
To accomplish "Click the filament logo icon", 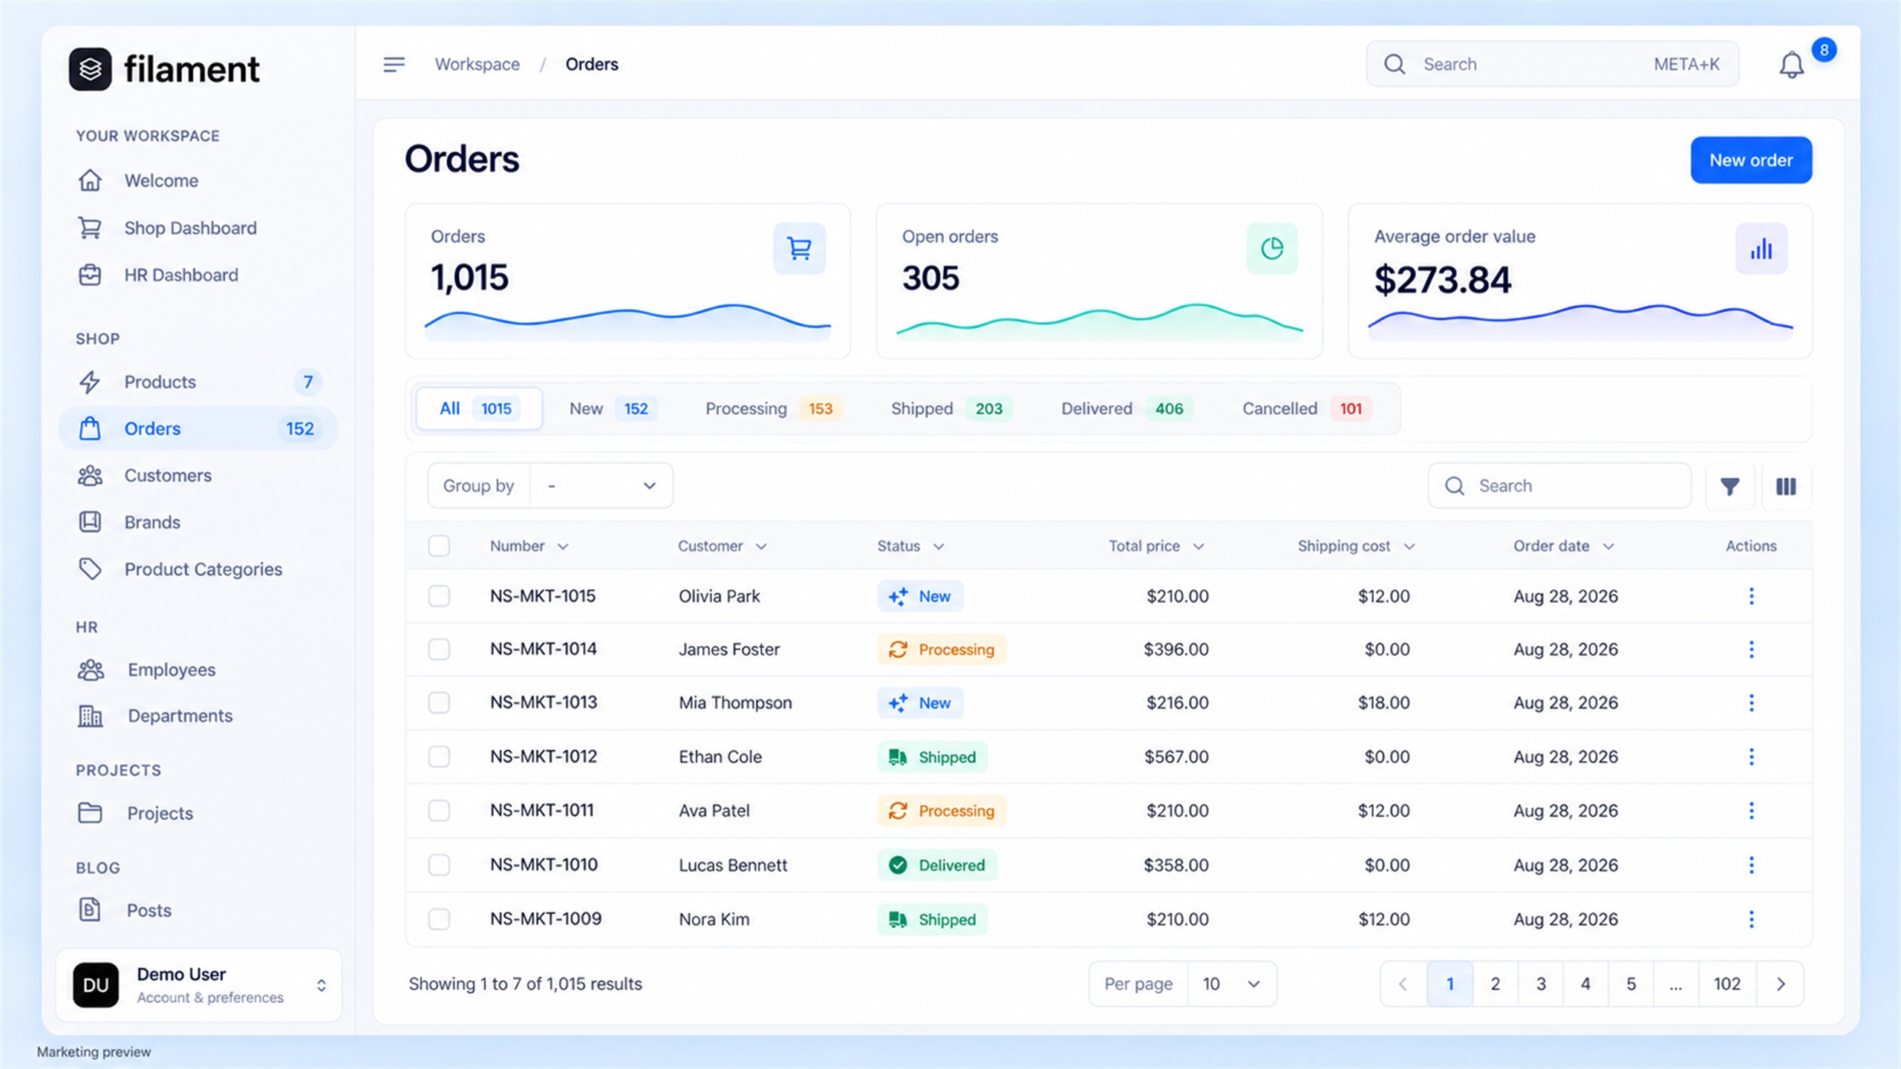I will coord(90,70).
